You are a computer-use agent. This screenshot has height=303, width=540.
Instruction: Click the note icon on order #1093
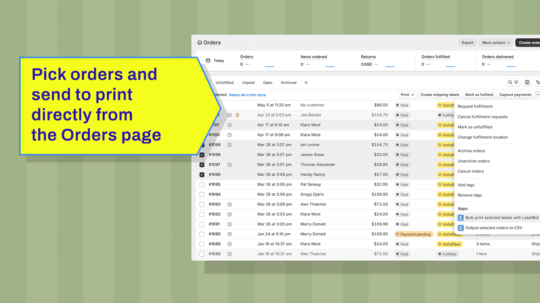pos(230,205)
